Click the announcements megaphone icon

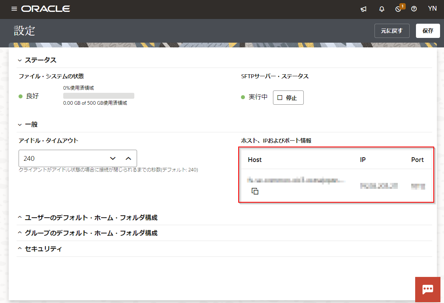pos(363,9)
